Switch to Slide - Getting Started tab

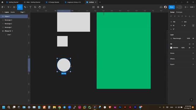(x=32, y=2)
